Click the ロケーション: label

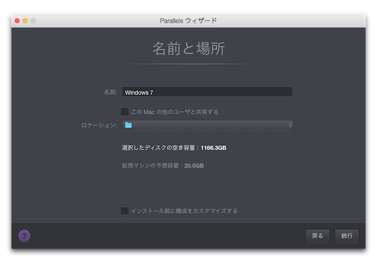(x=99, y=125)
